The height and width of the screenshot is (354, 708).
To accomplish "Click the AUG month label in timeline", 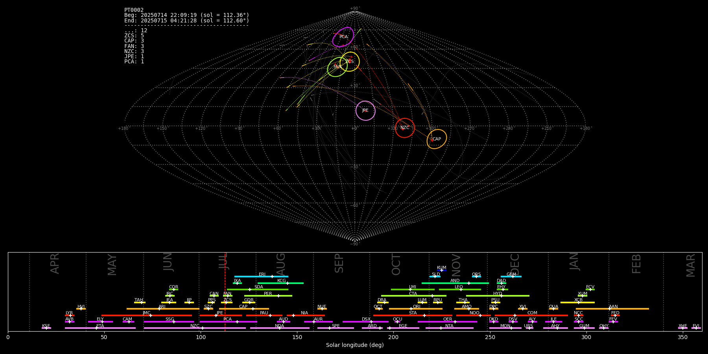I will click(281, 264).
